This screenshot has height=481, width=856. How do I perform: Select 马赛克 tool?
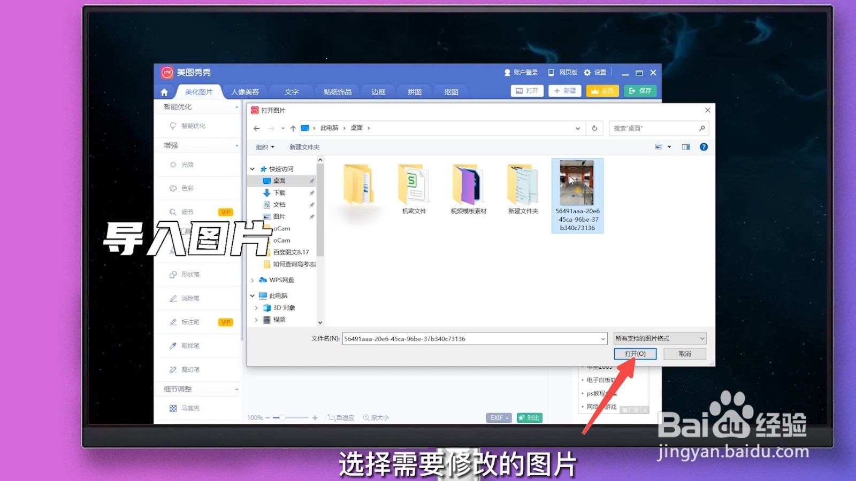pos(185,408)
